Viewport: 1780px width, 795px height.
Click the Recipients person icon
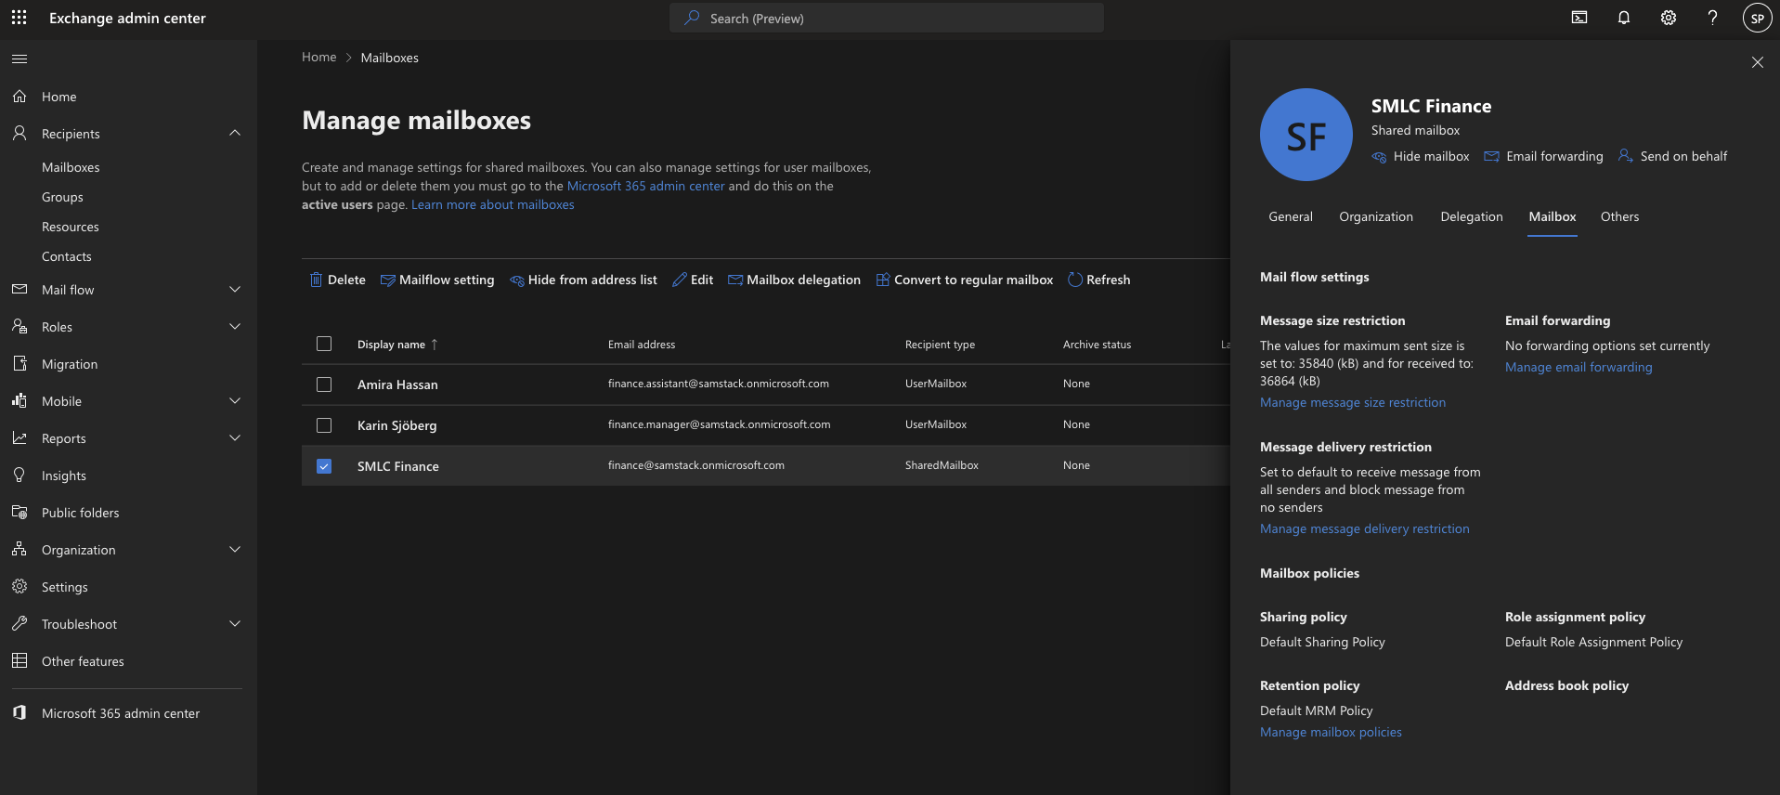coord(19,134)
